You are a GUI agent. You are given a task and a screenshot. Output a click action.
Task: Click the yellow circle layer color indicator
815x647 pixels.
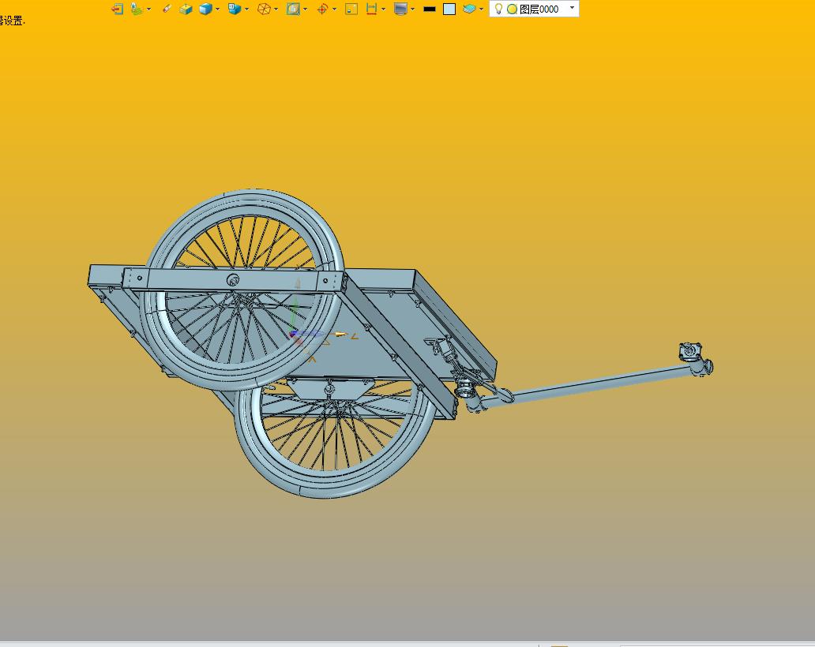(x=512, y=9)
